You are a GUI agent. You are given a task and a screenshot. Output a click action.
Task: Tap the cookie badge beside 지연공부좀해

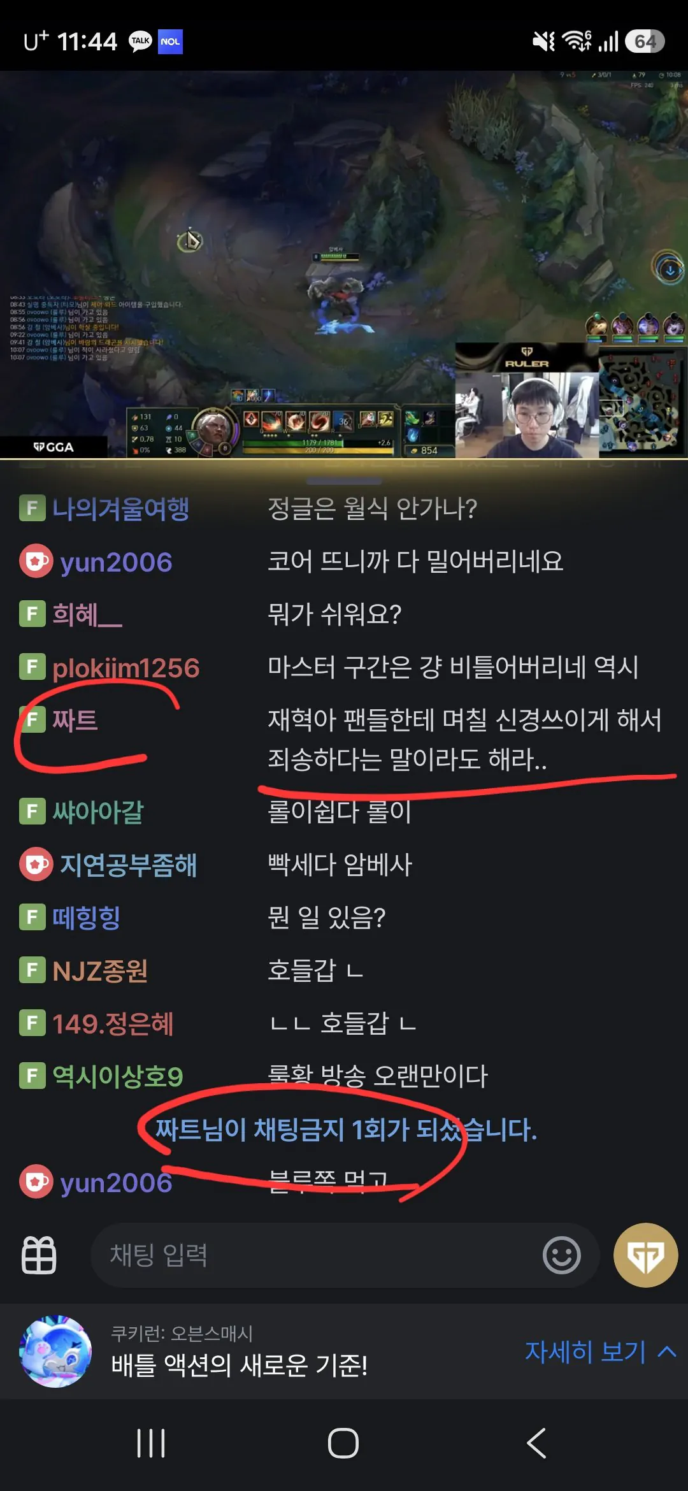point(36,864)
